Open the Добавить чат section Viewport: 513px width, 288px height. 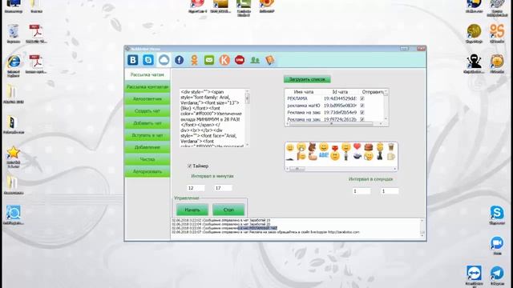(147, 123)
